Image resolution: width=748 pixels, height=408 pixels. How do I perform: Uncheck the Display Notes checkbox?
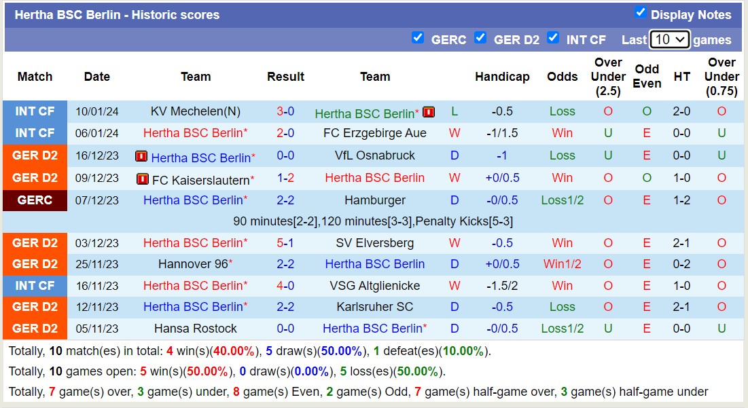(640, 12)
